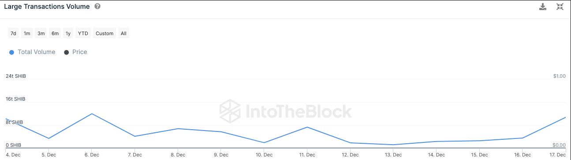
Task: Show All time data
Action: [123, 33]
